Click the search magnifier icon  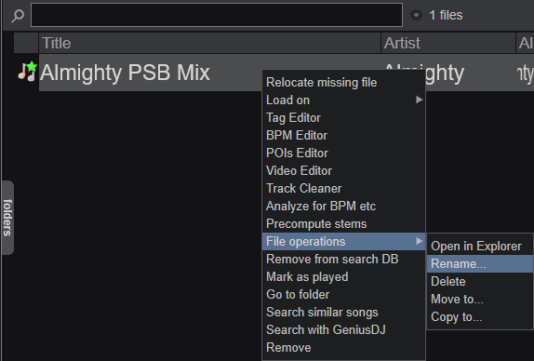point(18,15)
